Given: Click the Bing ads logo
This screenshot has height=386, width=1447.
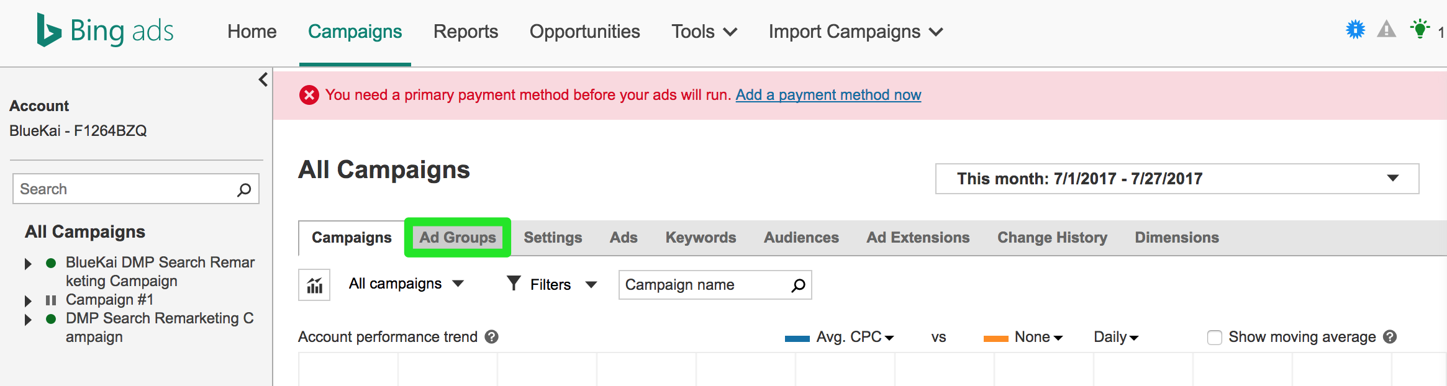Looking at the screenshot, I should click(105, 30).
